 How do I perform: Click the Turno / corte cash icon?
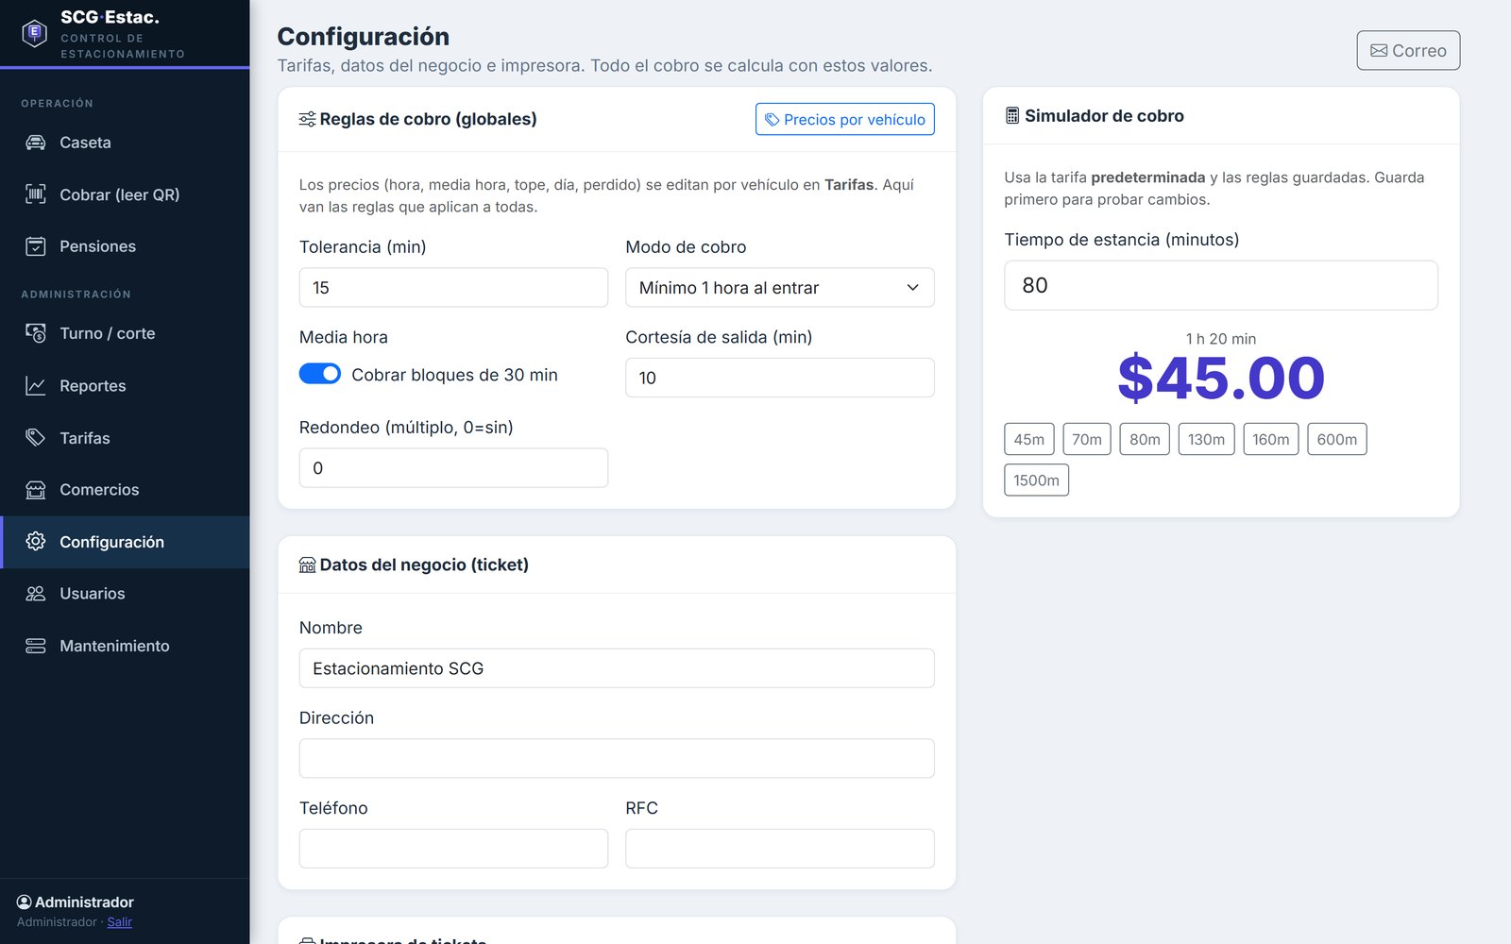coord(35,333)
